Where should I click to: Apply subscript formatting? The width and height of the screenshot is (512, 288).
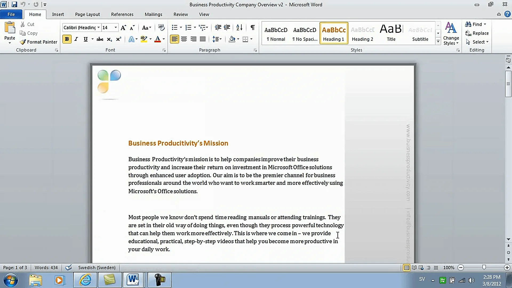(x=109, y=39)
